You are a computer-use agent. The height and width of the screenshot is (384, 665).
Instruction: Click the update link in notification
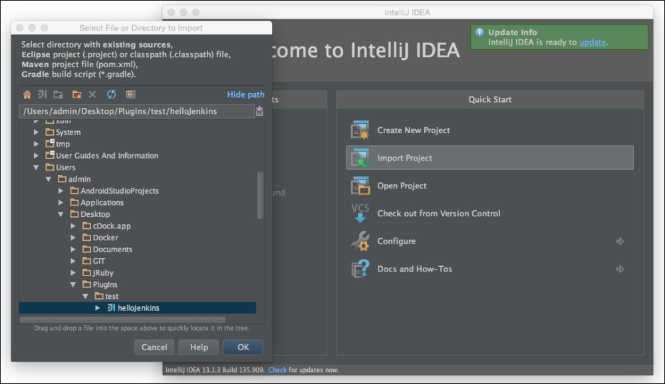[x=593, y=42]
